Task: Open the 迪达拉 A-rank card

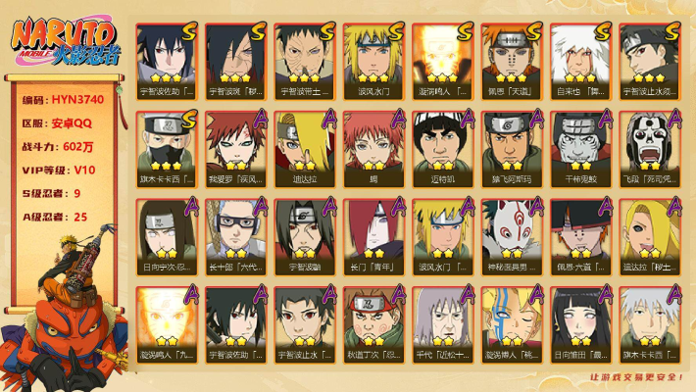Action: click(x=305, y=149)
